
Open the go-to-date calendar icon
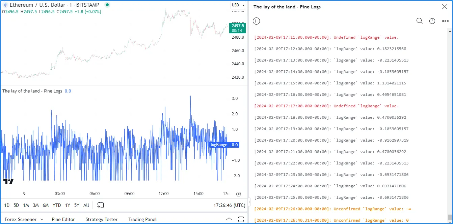point(100,205)
